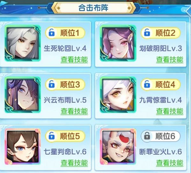Image resolution: width=191 pixels, height=173 pixels.
Task: Click the 合击布阵 title banner
Action: [x=93, y=8]
